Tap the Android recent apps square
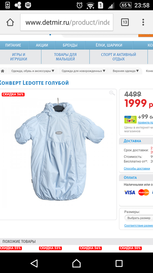 coord(119,263)
